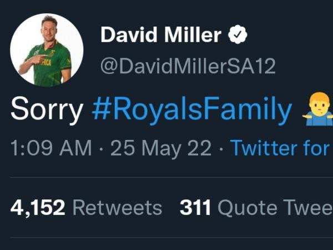Click the 25 May 22 date
This screenshot has height=250, width=333.
click(x=161, y=148)
